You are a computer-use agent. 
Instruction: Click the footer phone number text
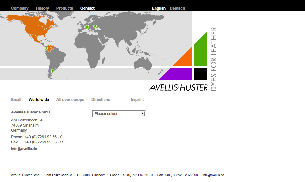tap(131, 175)
